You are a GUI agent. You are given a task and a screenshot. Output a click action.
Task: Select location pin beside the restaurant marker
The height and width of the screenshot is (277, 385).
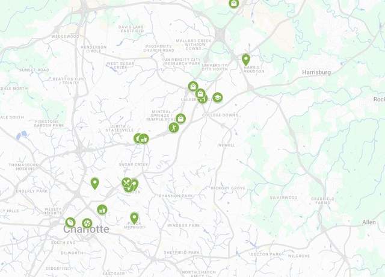pos(135,184)
